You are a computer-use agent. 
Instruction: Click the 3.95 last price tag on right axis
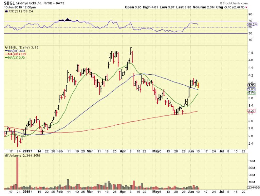[251, 85]
